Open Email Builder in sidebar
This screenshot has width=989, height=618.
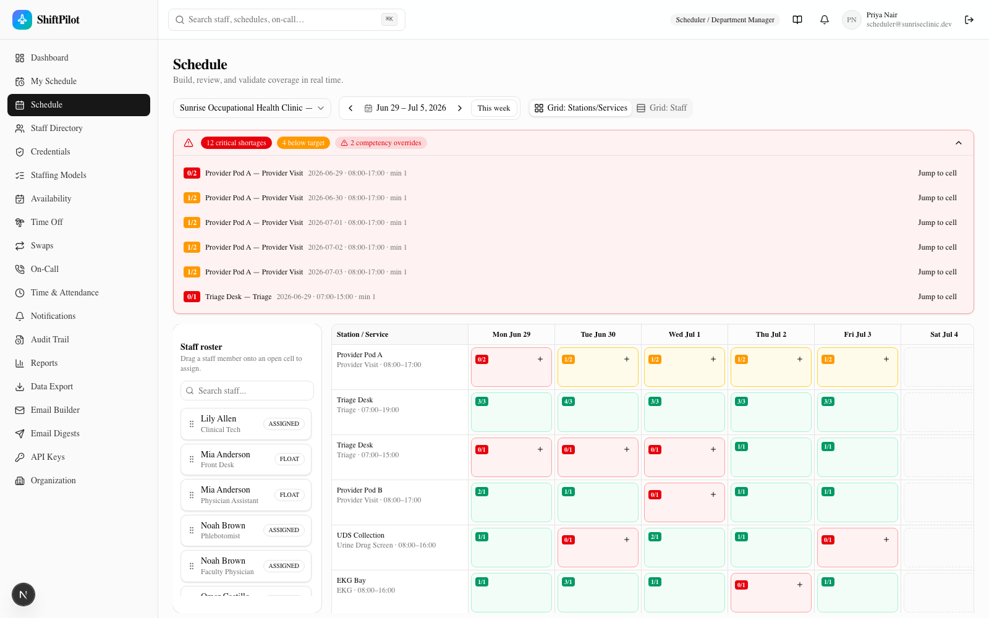79,410
